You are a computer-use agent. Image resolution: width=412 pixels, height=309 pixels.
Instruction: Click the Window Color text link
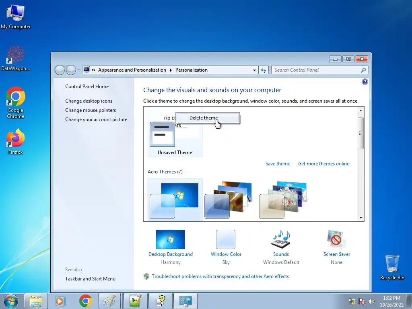pyautogui.click(x=226, y=254)
